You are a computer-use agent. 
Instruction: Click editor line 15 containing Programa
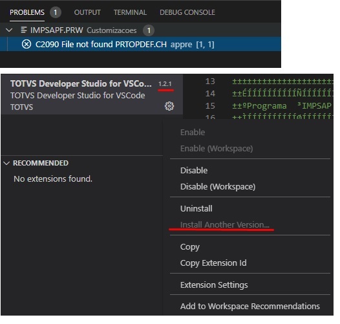point(282,106)
